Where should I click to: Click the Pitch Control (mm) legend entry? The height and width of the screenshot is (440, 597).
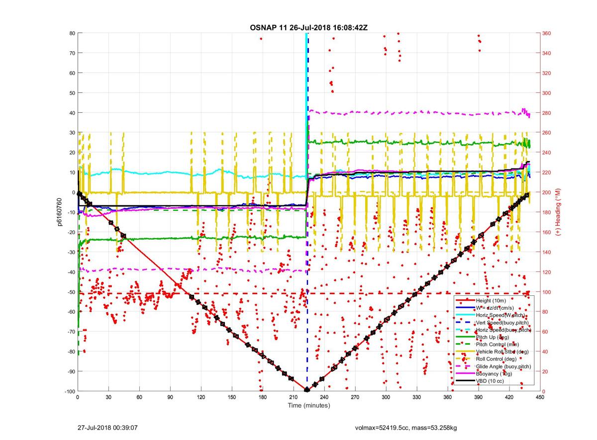click(x=497, y=344)
